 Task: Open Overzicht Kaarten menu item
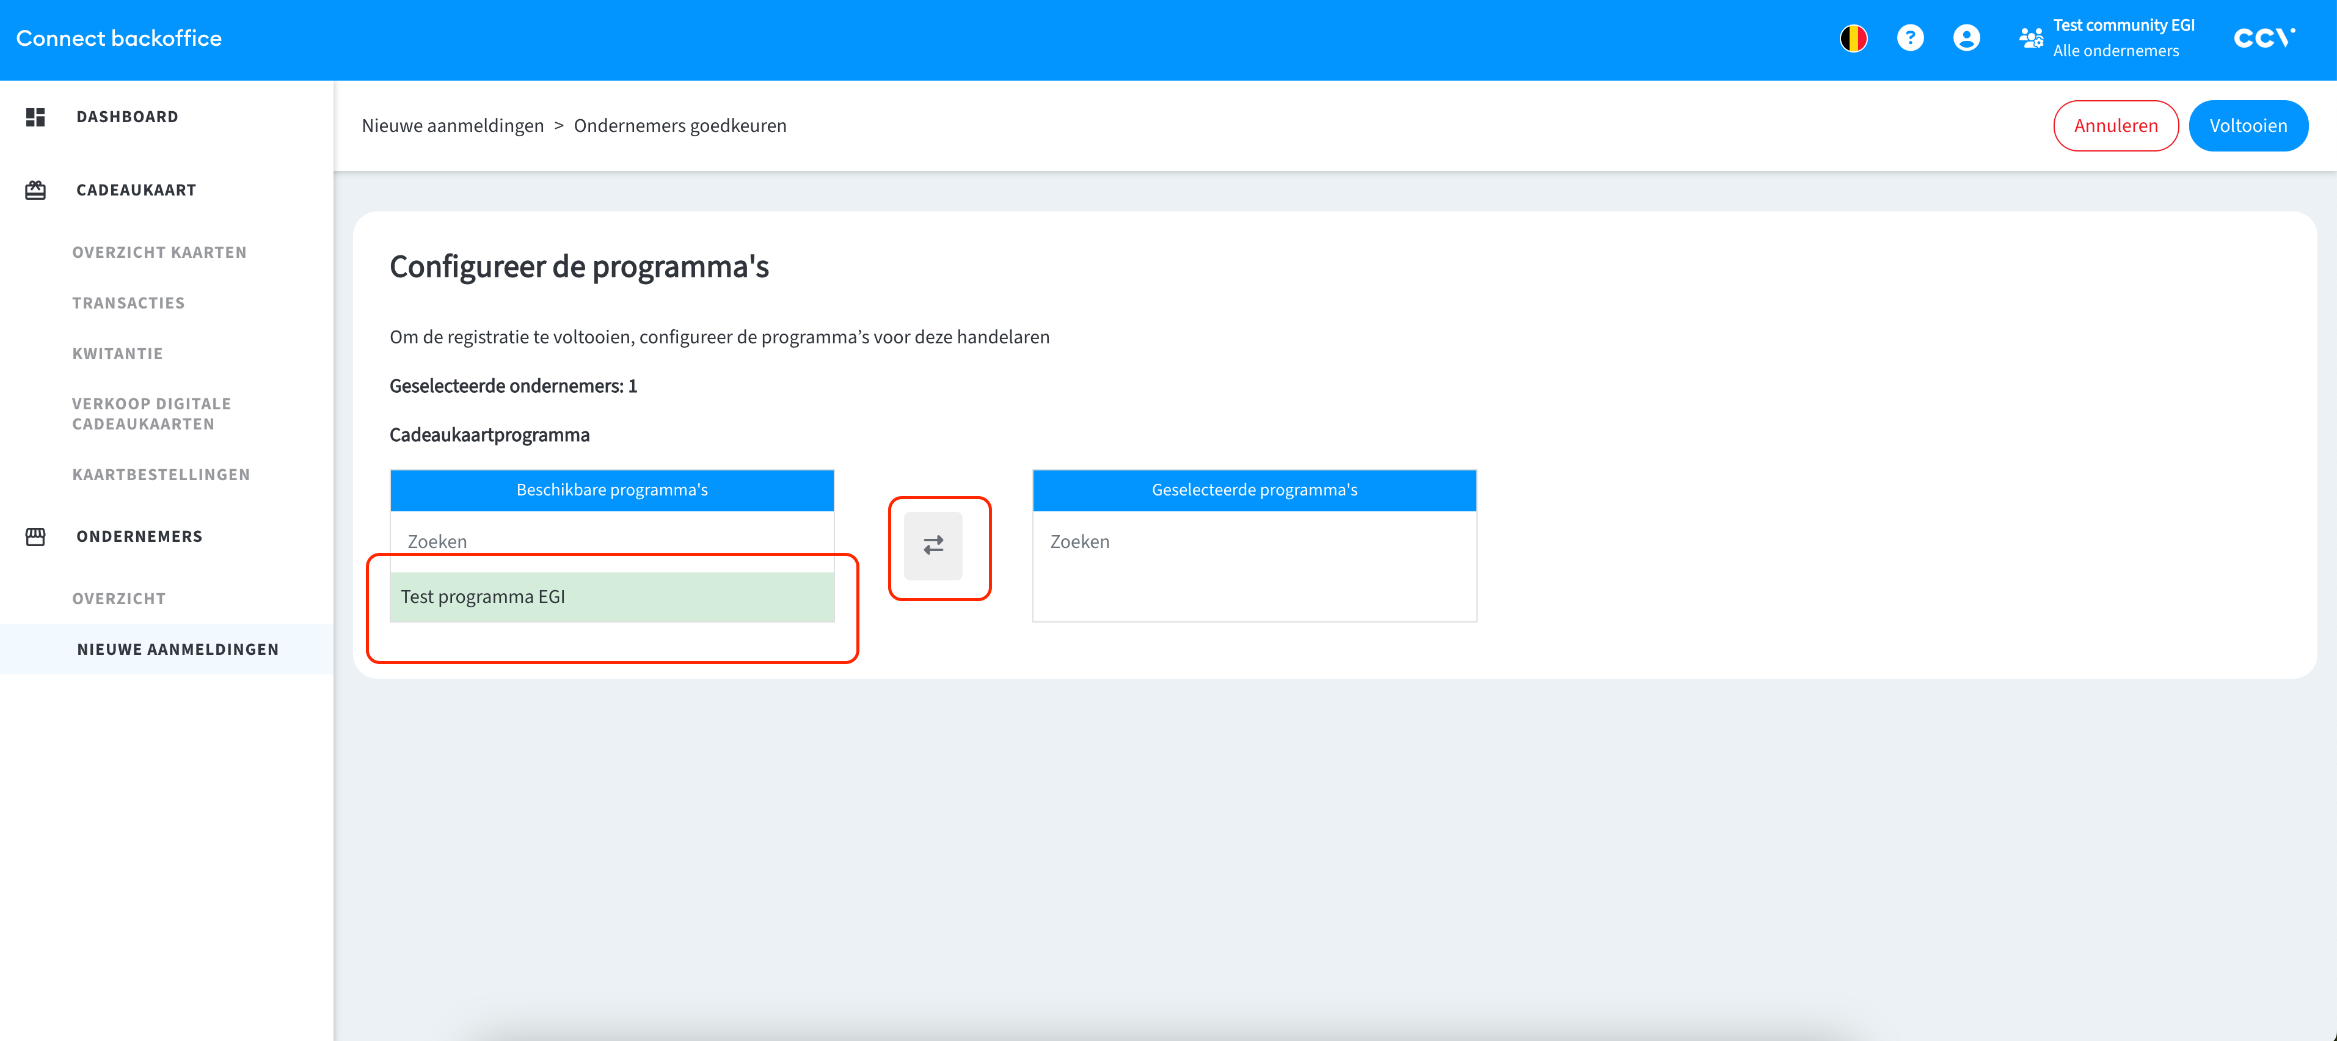[159, 252]
